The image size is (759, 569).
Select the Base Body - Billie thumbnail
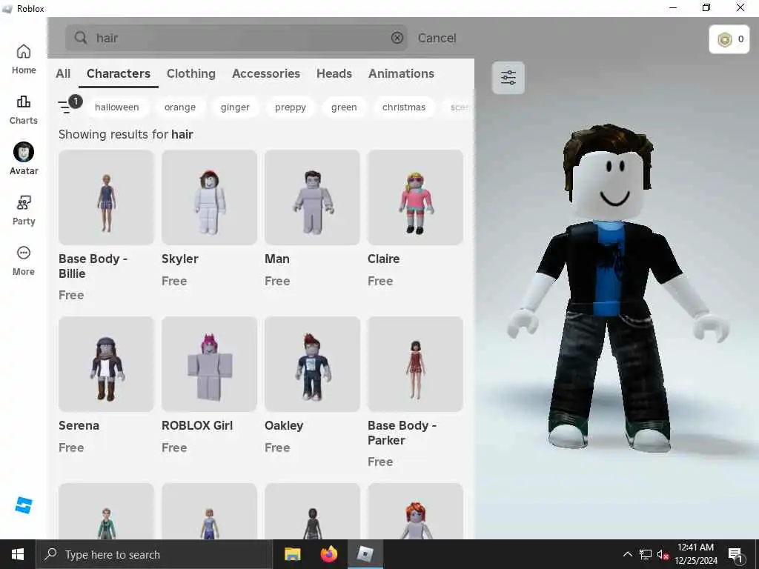[x=106, y=197]
